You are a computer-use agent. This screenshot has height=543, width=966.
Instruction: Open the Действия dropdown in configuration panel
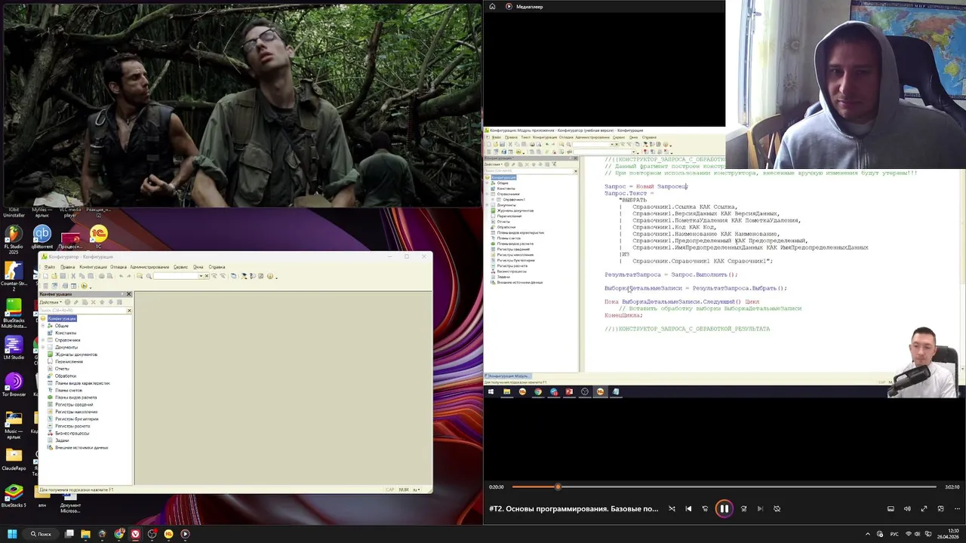(x=51, y=302)
